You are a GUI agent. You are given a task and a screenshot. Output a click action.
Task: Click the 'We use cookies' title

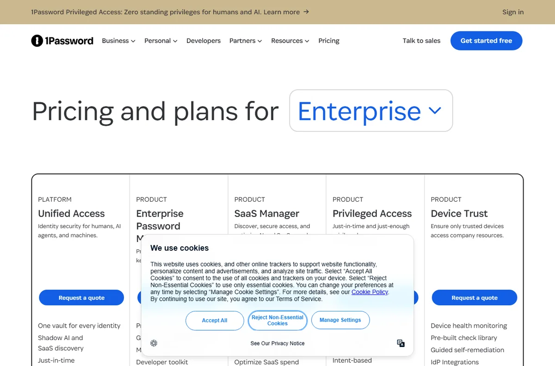tap(179, 248)
